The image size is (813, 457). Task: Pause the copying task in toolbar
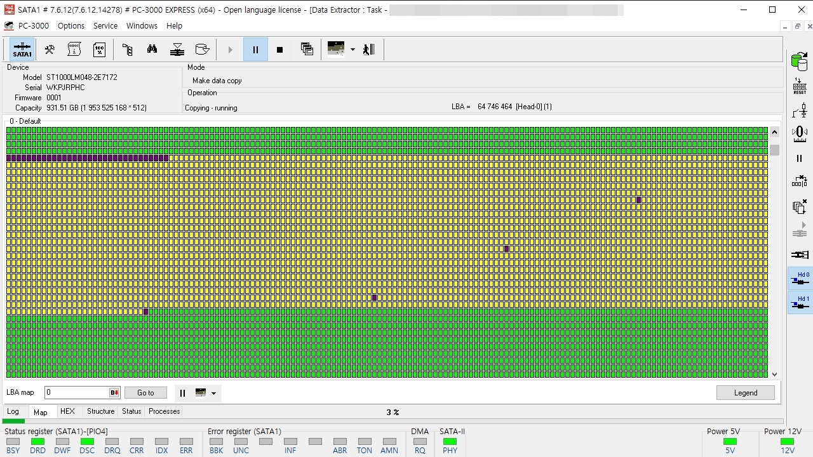pyautogui.click(x=255, y=50)
